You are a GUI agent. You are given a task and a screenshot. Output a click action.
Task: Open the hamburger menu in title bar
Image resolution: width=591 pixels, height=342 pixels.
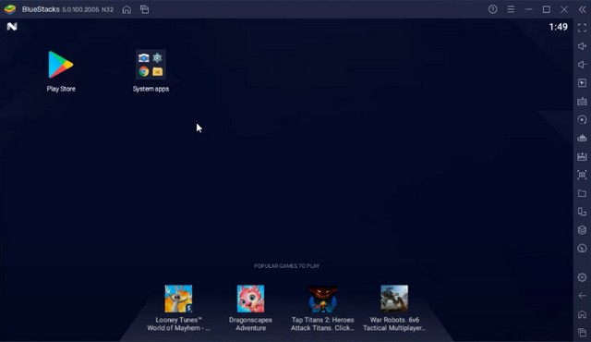point(511,9)
